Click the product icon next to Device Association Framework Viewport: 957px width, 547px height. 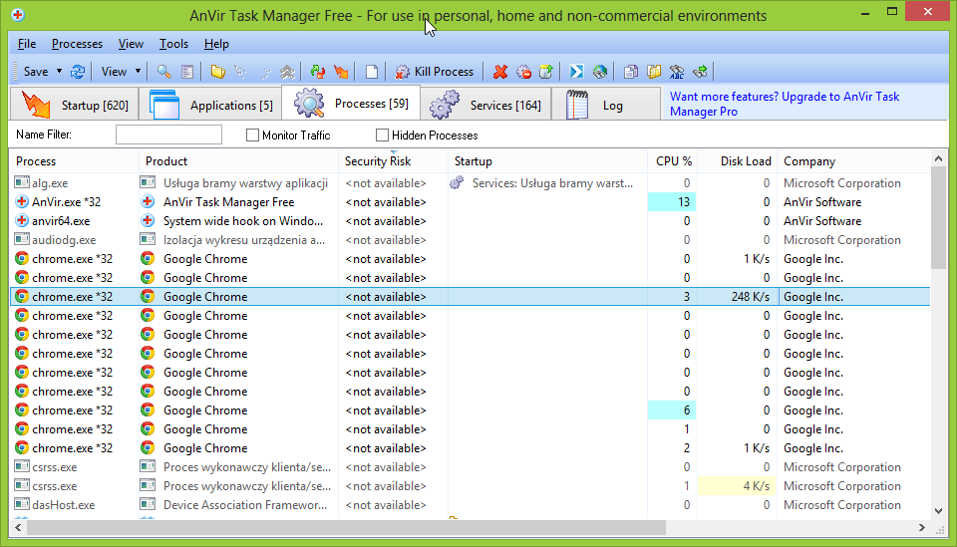point(148,505)
